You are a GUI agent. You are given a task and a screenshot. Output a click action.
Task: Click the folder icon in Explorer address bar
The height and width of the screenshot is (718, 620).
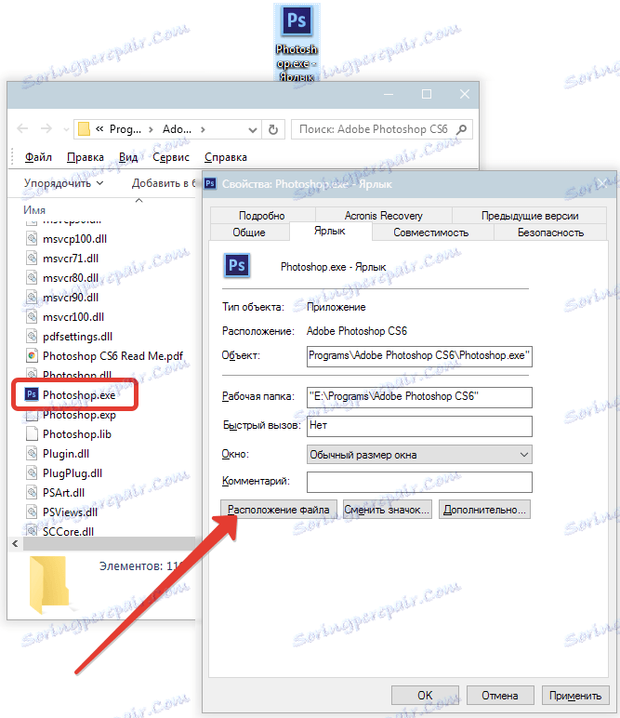point(85,129)
